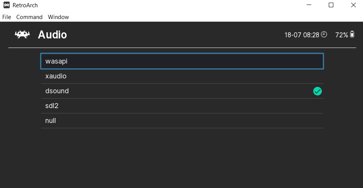Screen dimensions: 363x188
Task: Open the Command menu
Action: [29, 17]
